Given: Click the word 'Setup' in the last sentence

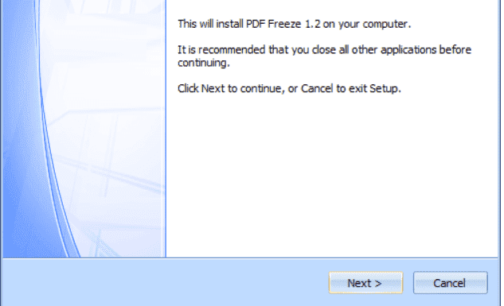Looking at the screenshot, I should 383,88.
